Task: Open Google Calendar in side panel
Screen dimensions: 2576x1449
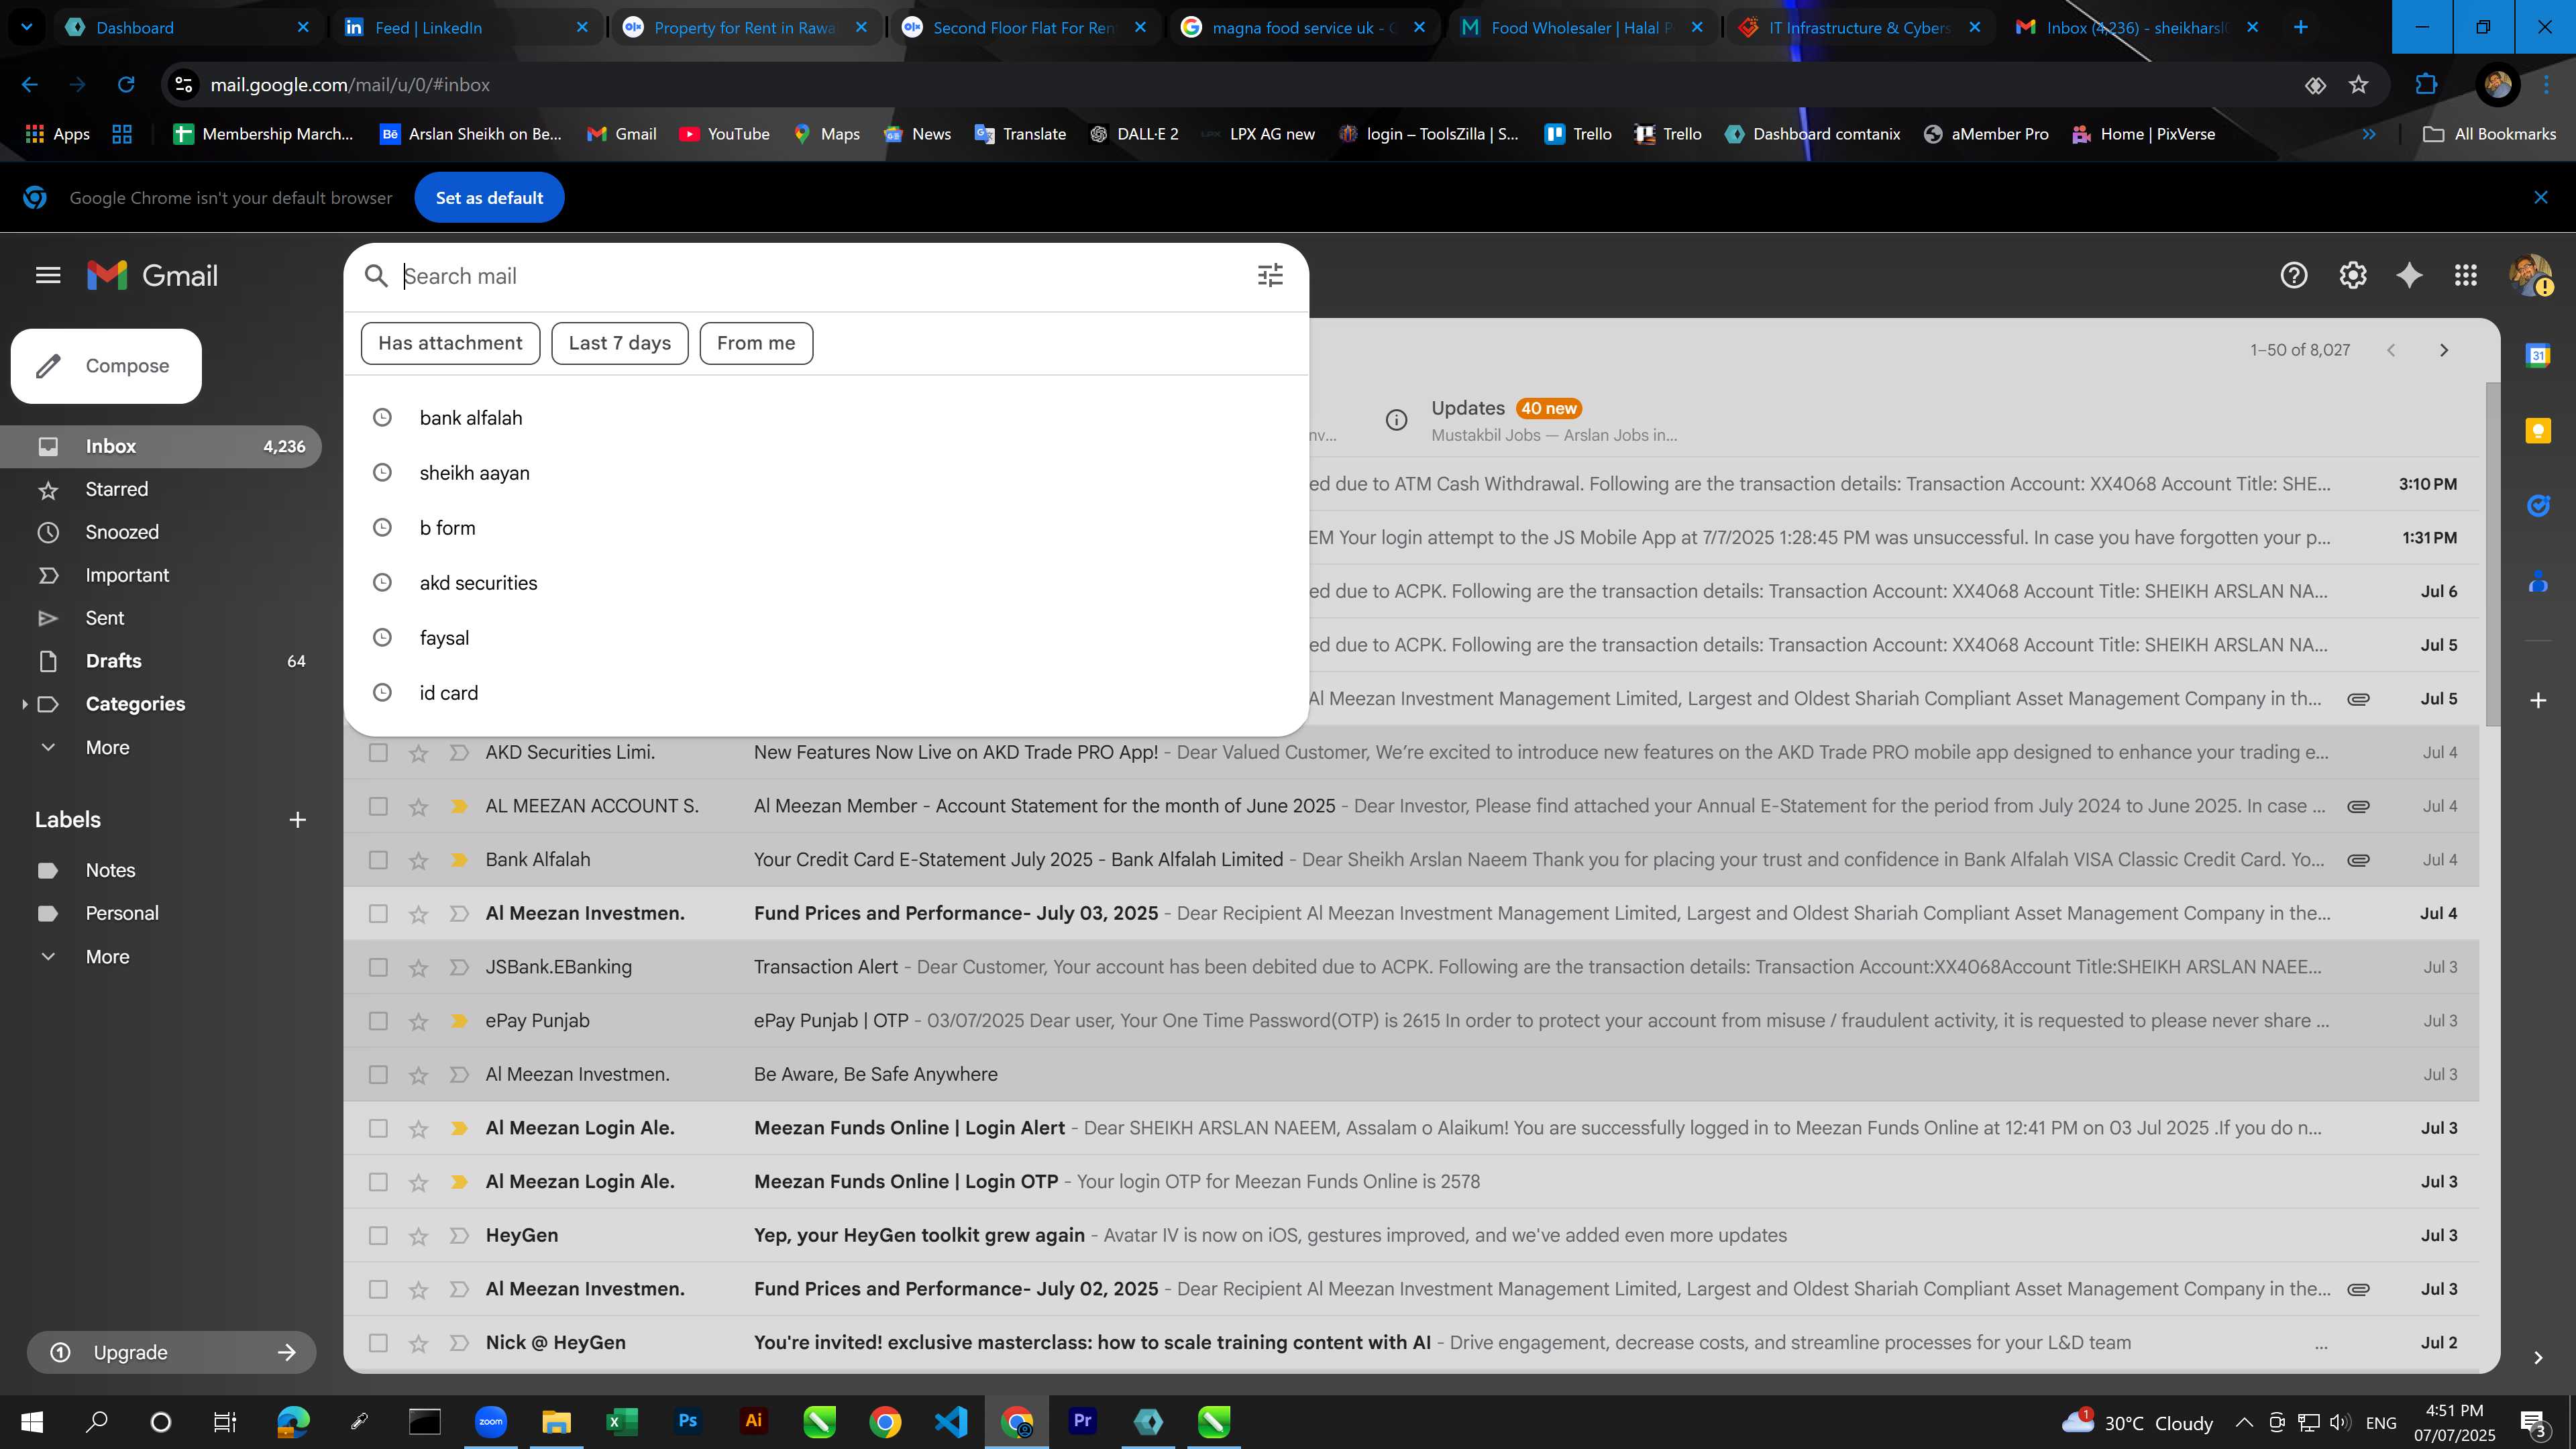Action: click(2538, 355)
